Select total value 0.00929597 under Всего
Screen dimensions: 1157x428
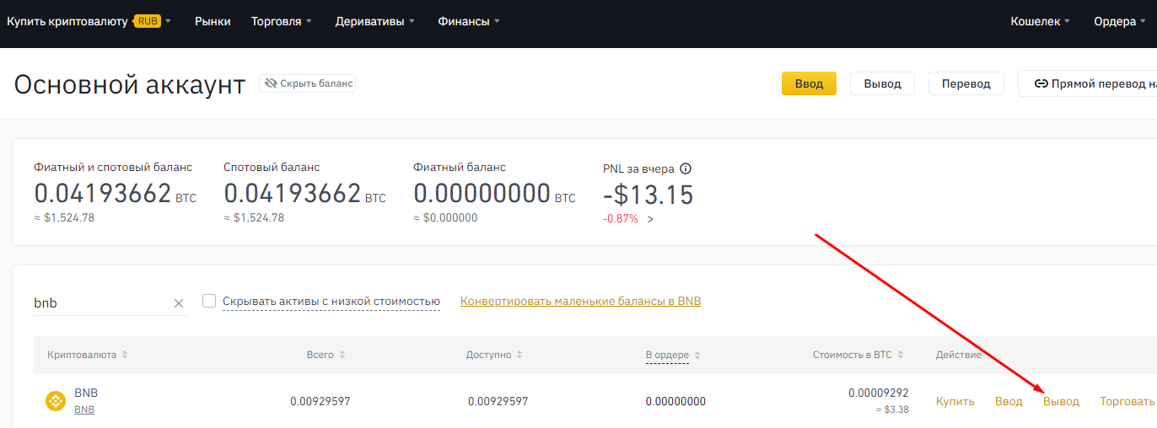[x=320, y=401]
